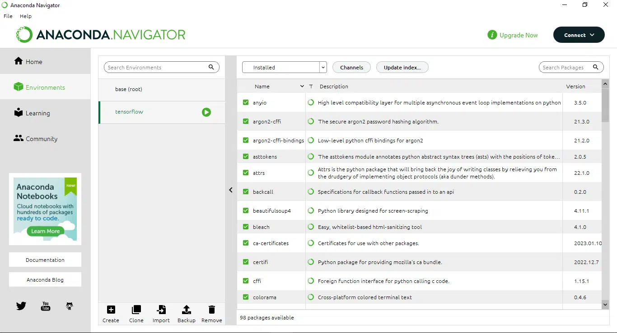This screenshot has width=617, height=333.
Task: Click the Clone environment icon
Action: (x=136, y=310)
